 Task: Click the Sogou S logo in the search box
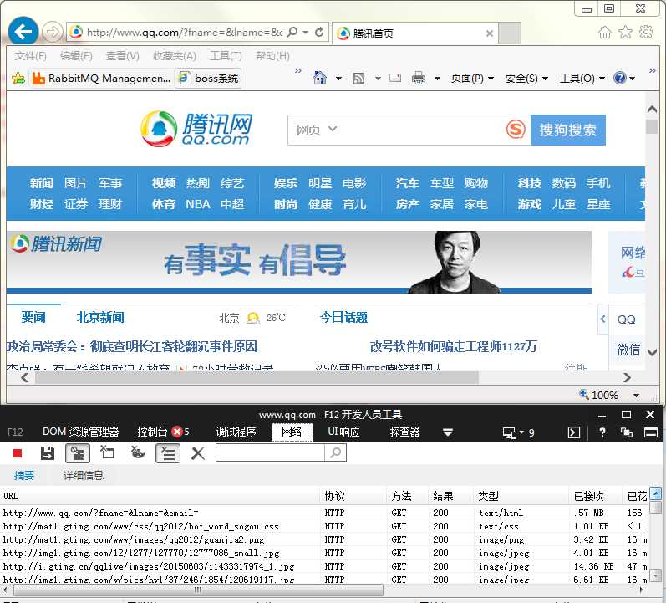pyautogui.click(x=516, y=130)
